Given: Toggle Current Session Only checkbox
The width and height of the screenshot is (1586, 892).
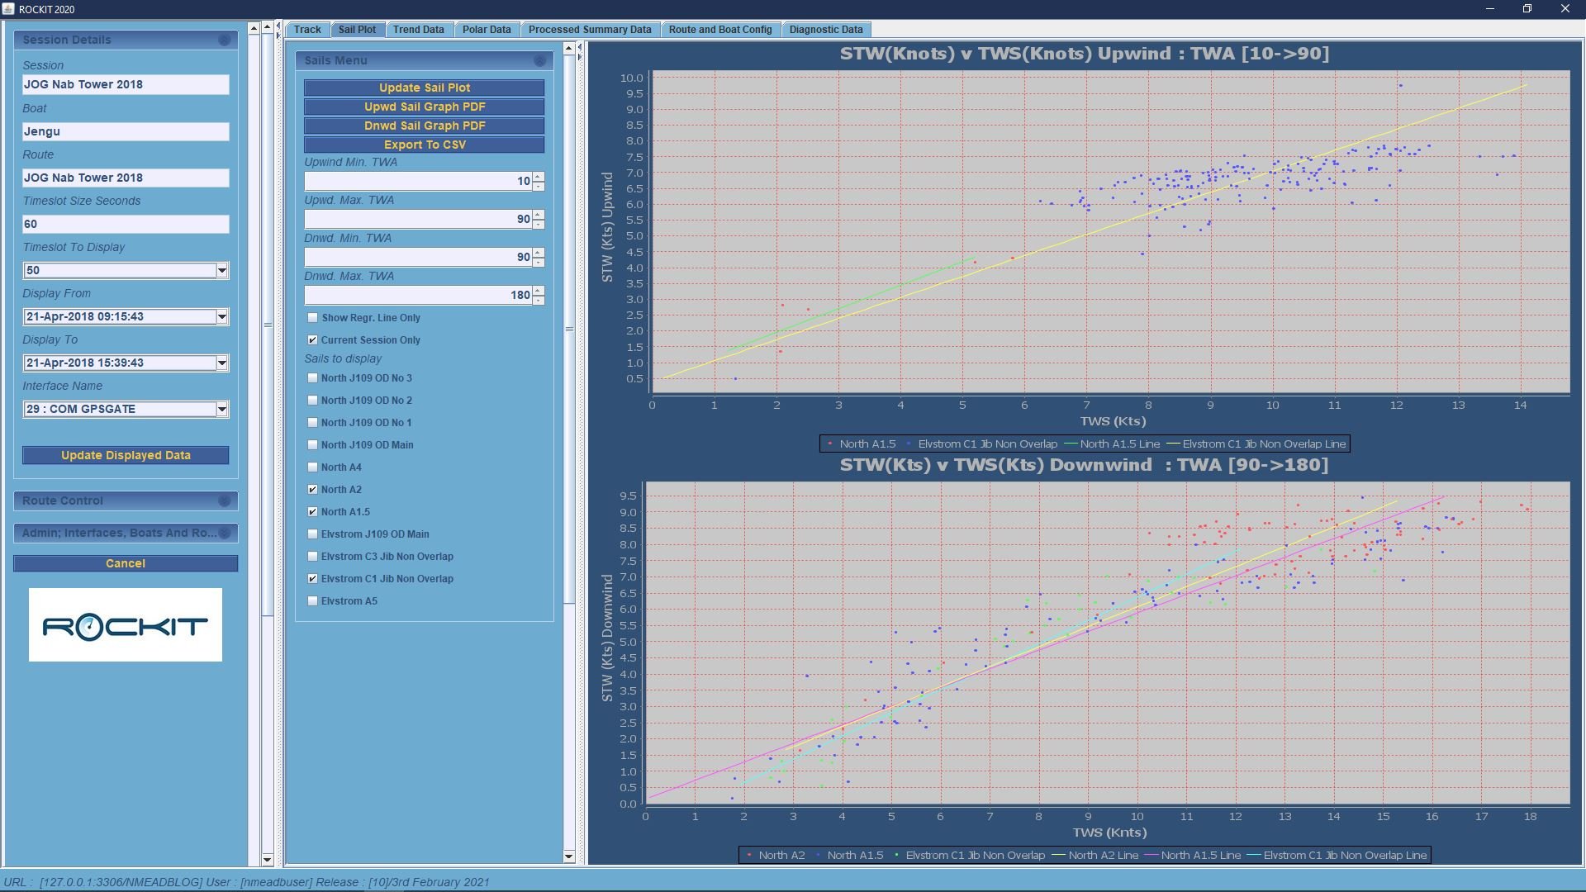Looking at the screenshot, I should click(x=312, y=339).
